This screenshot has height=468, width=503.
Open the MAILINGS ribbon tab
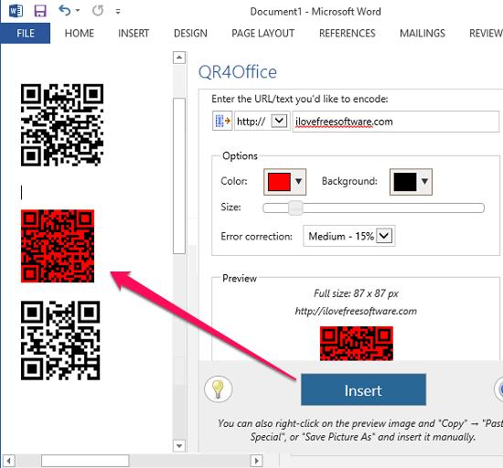tap(423, 33)
